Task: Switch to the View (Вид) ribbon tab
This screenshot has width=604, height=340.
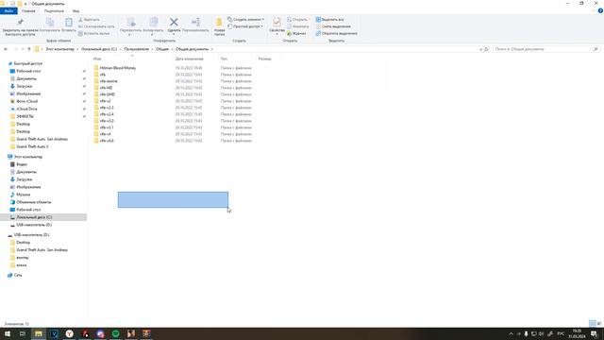Action: (75, 11)
